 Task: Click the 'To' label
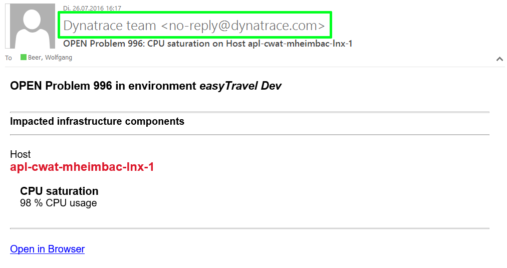coord(9,58)
